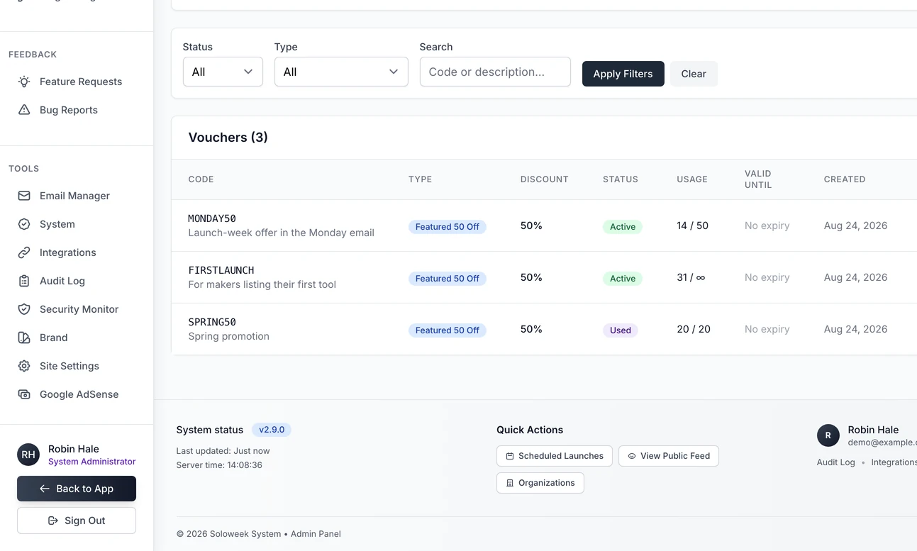917x551 pixels.
Task: Click the RH avatar in sidebar
Action: [28, 455]
